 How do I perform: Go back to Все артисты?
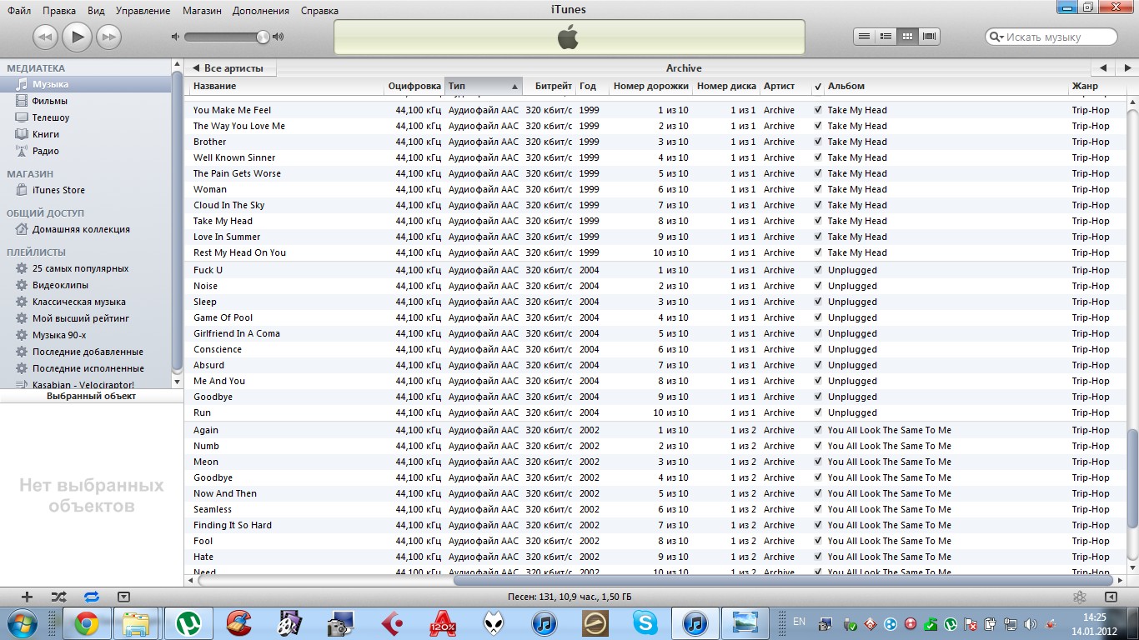point(229,68)
